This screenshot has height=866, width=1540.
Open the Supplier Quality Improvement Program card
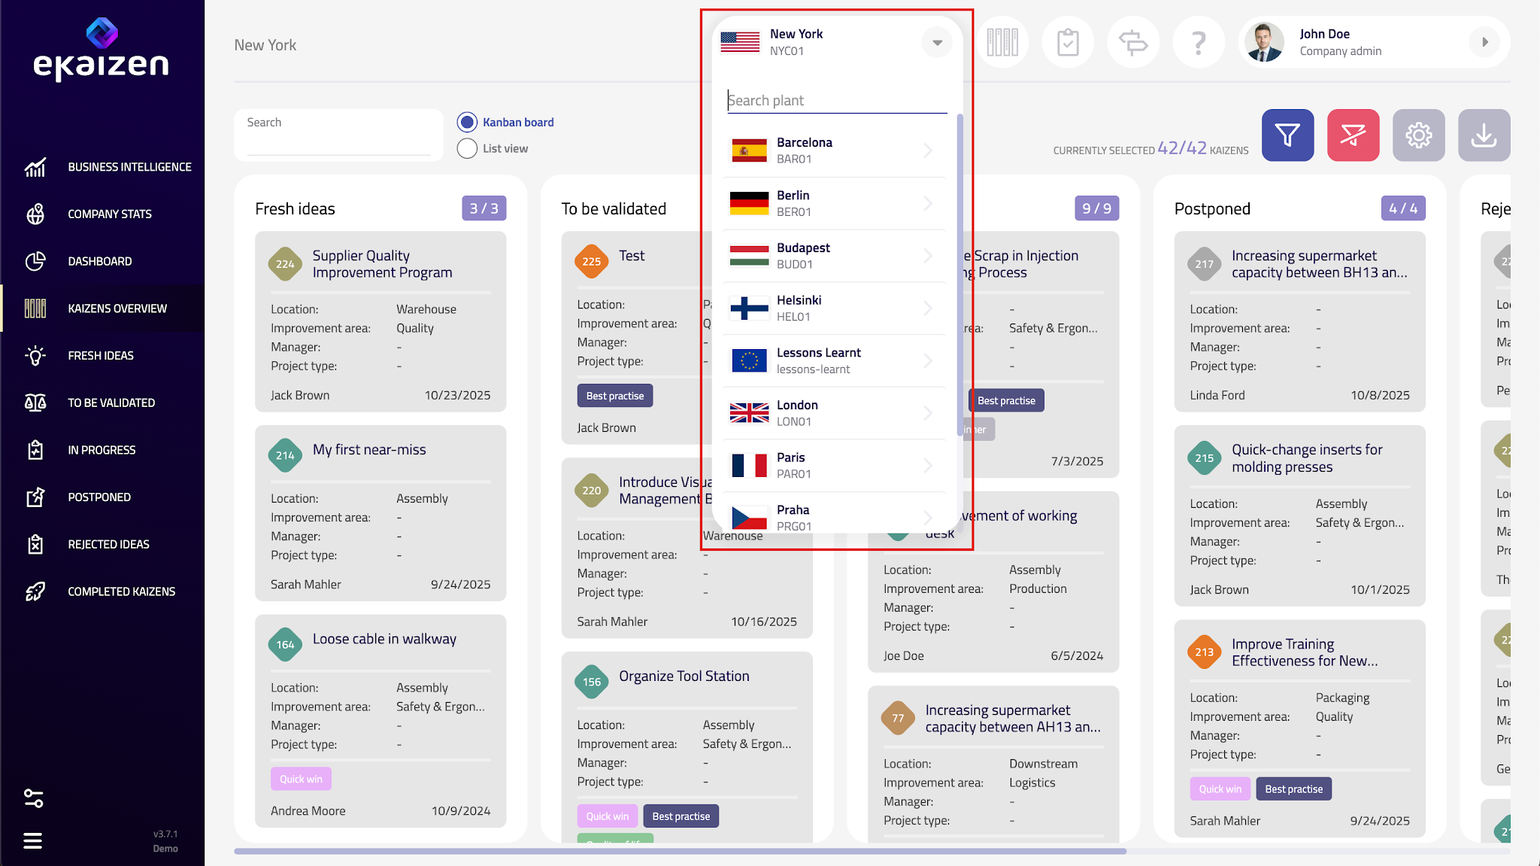(x=382, y=264)
